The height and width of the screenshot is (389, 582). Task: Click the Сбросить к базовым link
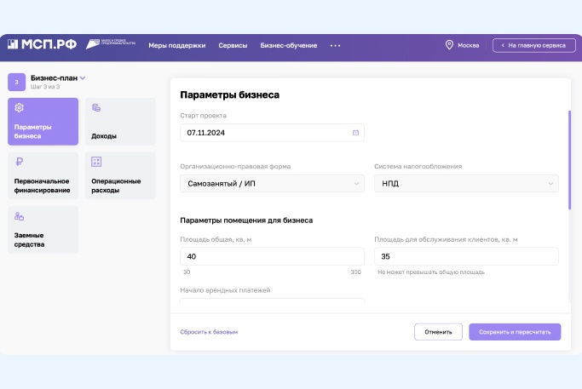click(209, 331)
